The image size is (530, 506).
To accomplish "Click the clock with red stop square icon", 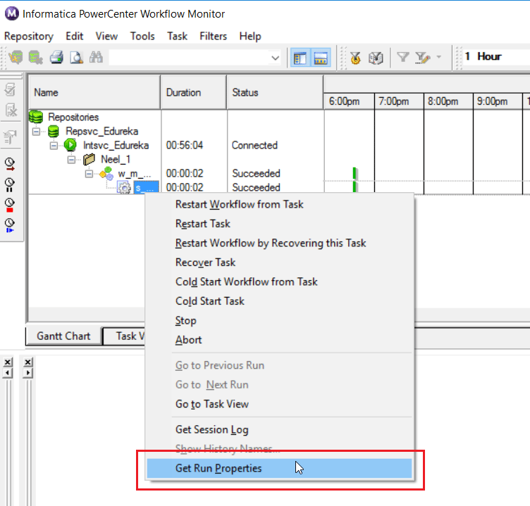I will tap(9, 205).
